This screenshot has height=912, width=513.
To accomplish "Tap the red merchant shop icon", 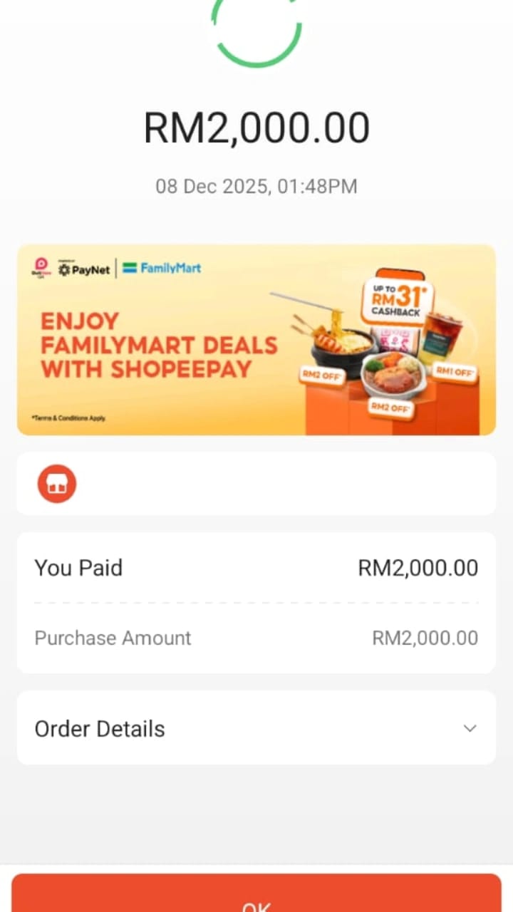I will (x=57, y=484).
